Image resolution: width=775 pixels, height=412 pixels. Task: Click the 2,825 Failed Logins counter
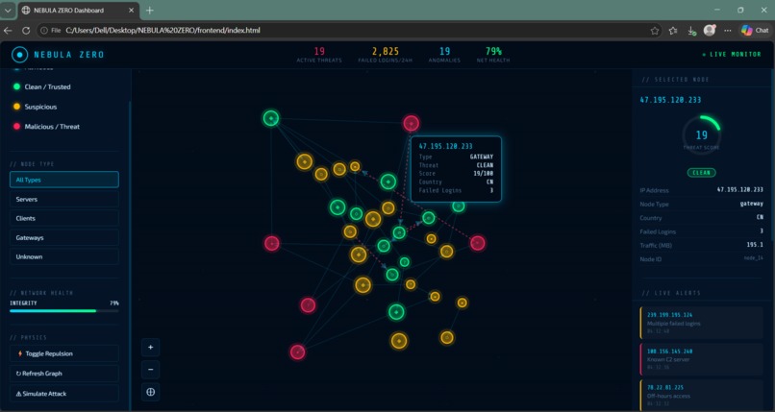pyautogui.click(x=385, y=55)
